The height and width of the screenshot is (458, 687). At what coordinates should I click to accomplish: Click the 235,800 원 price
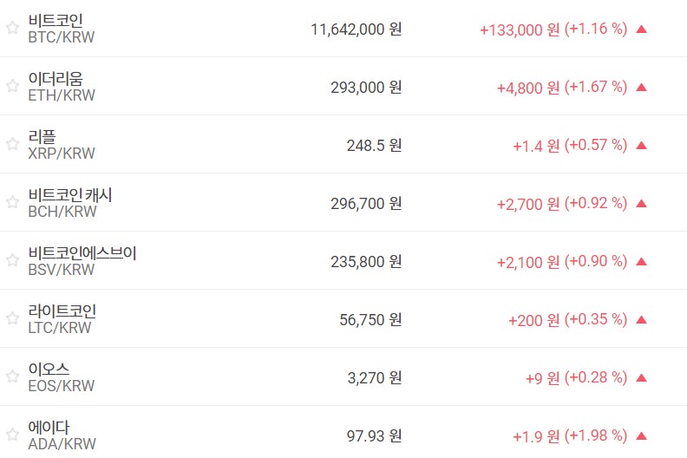click(x=365, y=261)
